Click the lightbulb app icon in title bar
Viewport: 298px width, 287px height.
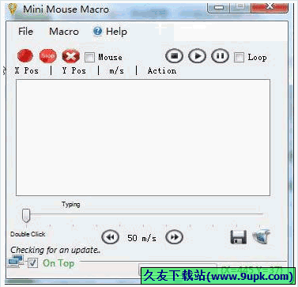point(12,9)
